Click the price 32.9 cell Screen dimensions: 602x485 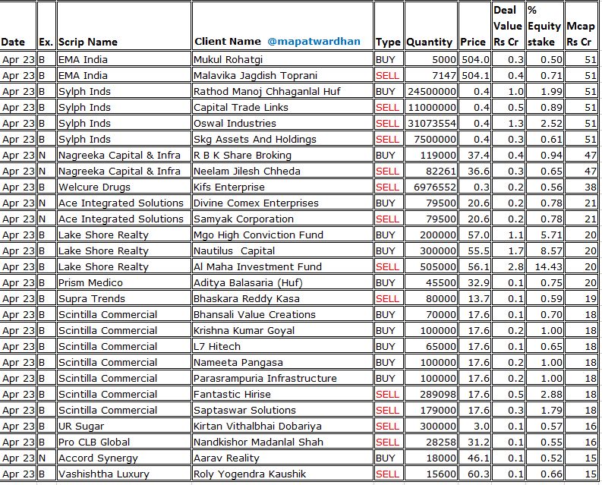pyautogui.click(x=474, y=282)
